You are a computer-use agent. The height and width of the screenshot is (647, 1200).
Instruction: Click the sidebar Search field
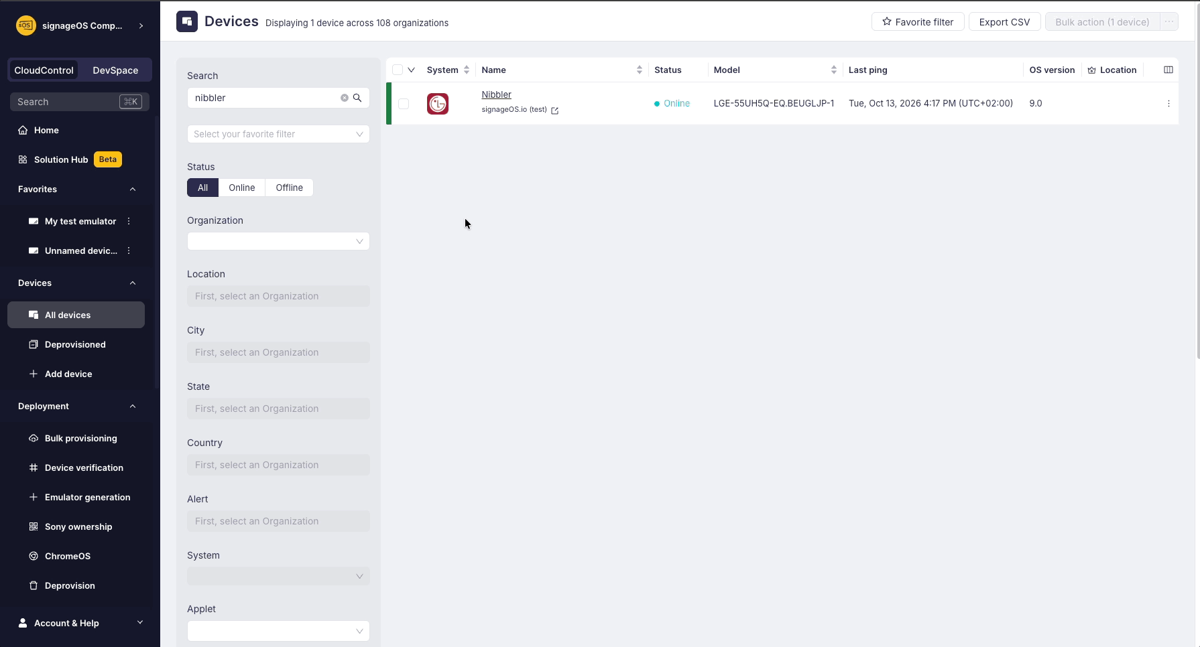[79, 102]
